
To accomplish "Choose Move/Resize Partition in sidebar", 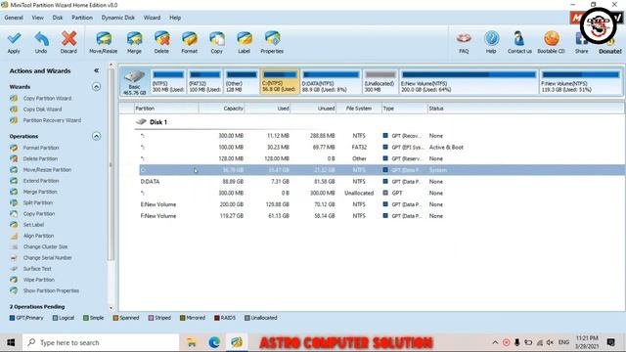I will click(x=47, y=169).
